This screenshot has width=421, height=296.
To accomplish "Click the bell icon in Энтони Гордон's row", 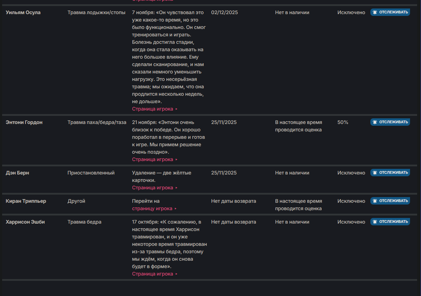I will point(375,122).
